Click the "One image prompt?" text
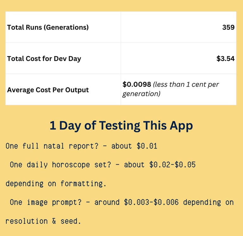This screenshot has height=236, width=243. coord(46,202)
